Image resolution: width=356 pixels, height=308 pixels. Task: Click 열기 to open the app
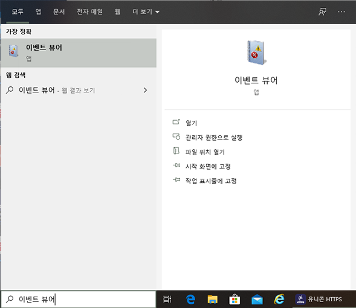[191, 123]
